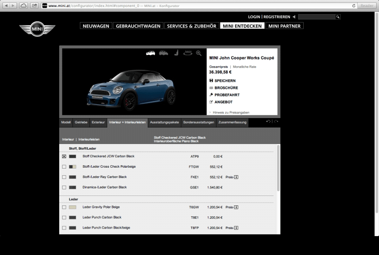379x255 pixels.
Task: Toggle the sound speaker icon
Action: [x=294, y=17]
